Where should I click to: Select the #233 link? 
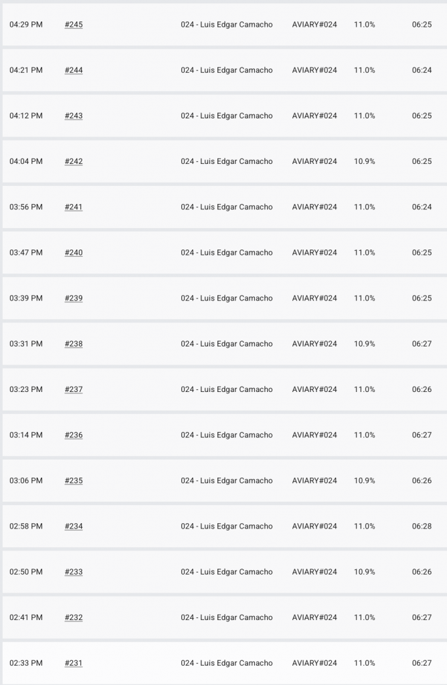pos(74,571)
